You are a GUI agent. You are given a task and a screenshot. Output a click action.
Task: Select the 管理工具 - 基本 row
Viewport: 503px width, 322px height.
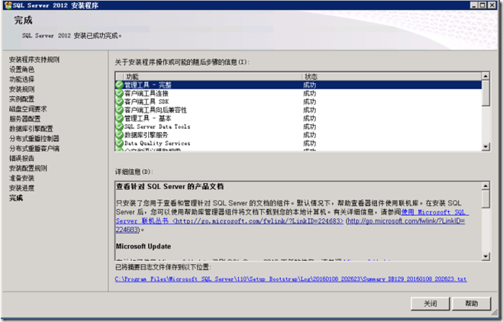click(x=298, y=118)
